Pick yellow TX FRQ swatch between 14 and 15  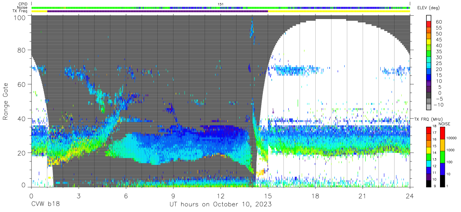(x=429, y=150)
